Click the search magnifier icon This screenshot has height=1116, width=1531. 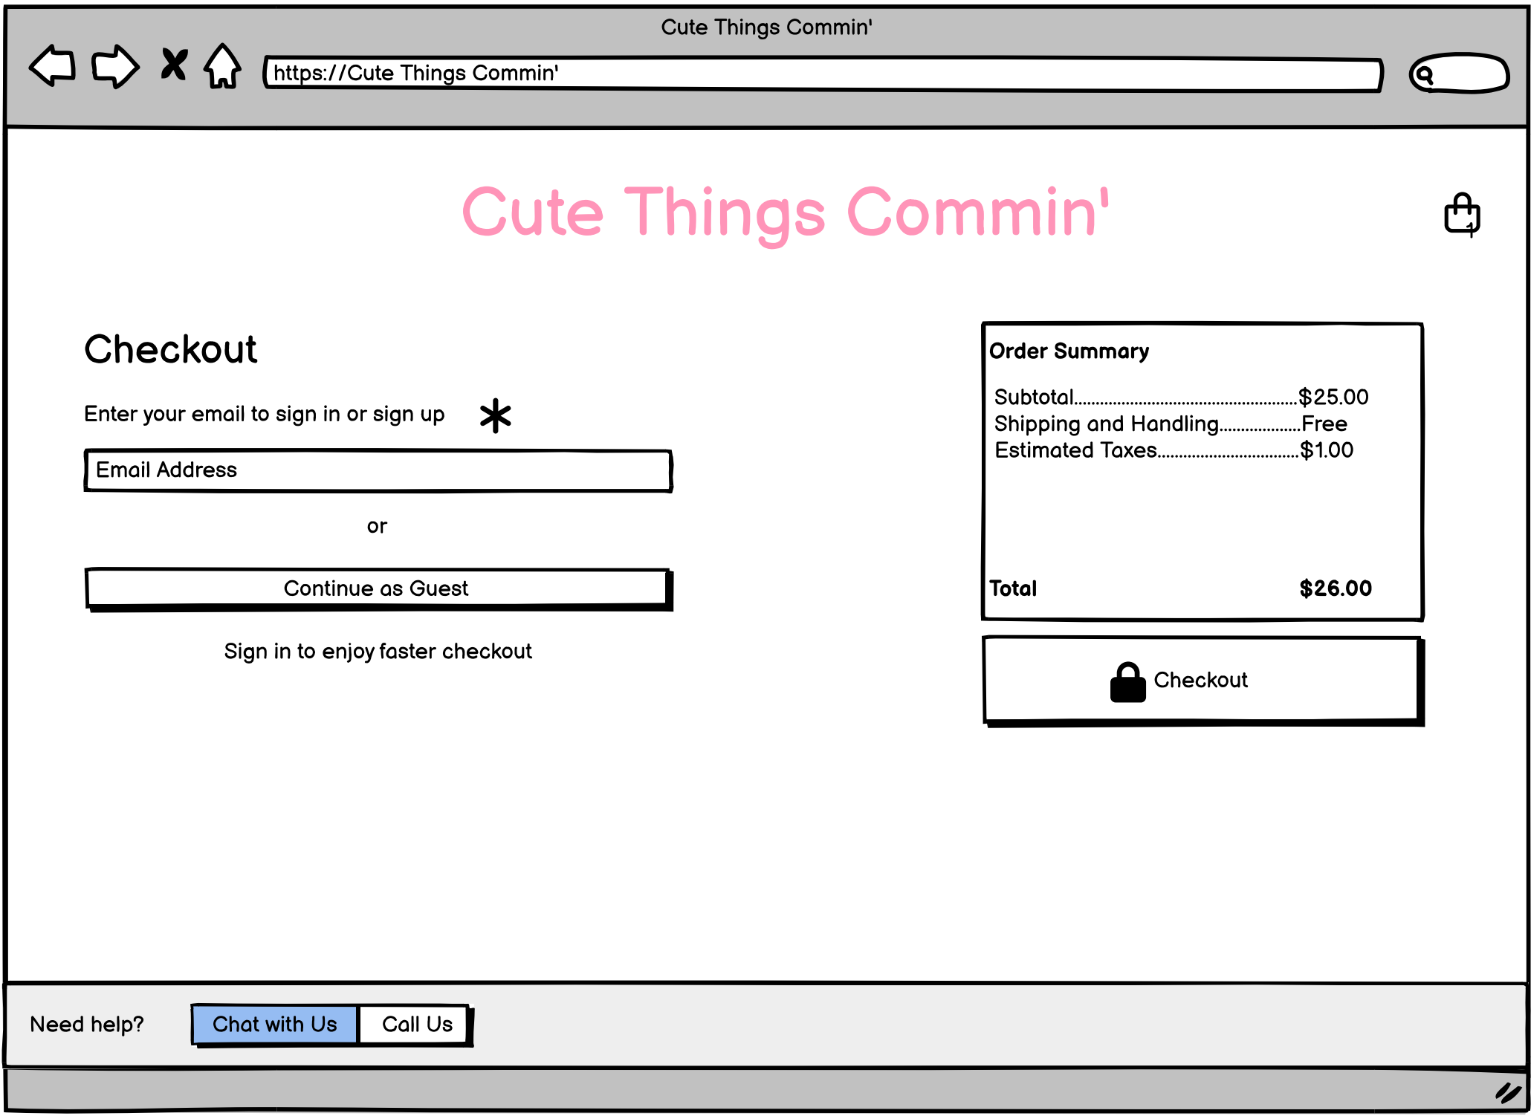1424,75
